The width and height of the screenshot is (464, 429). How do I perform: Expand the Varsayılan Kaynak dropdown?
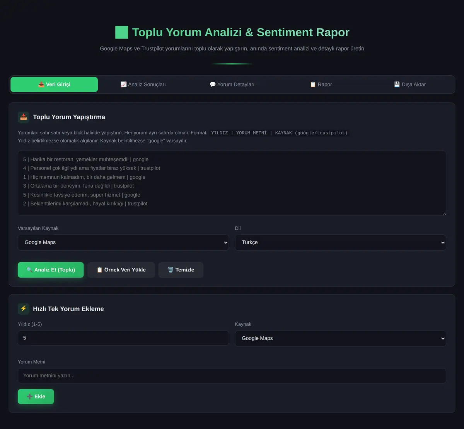coord(123,242)
